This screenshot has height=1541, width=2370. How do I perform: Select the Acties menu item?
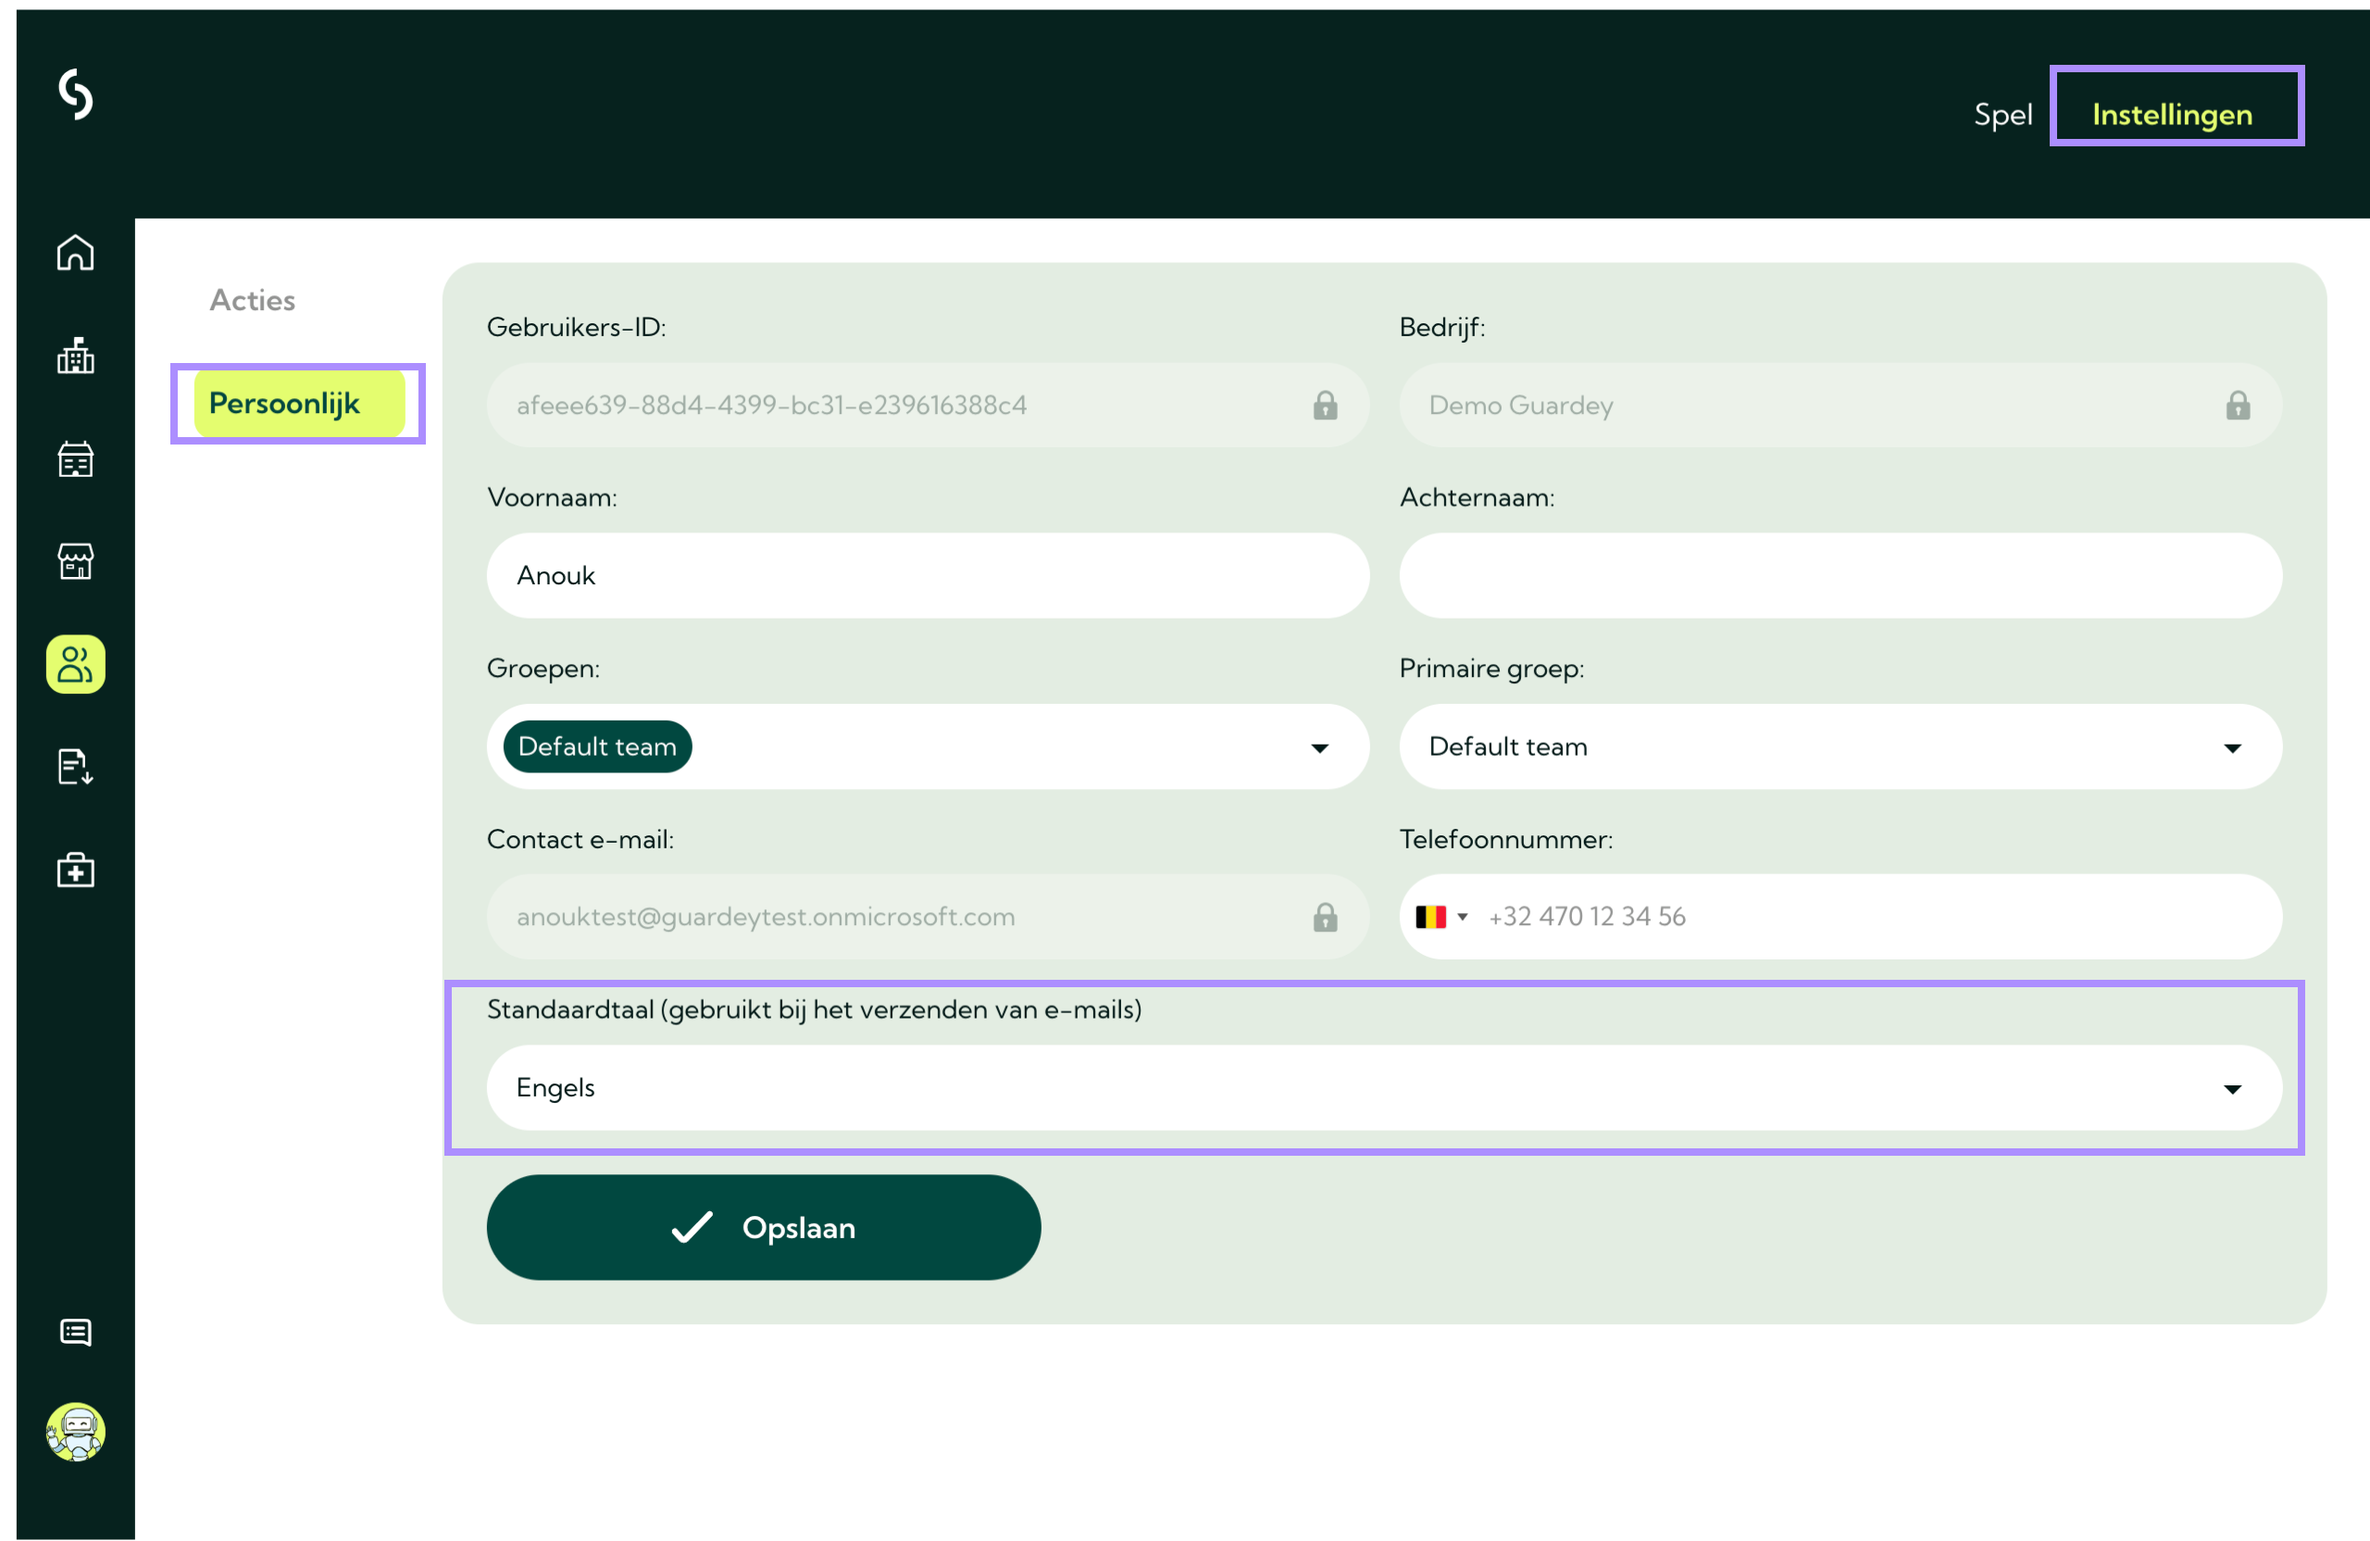pyautogui.click(x=252, y=300)
